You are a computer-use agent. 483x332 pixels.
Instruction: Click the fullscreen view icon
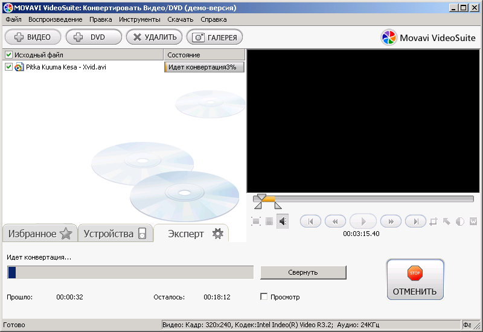tap(256, 221)
